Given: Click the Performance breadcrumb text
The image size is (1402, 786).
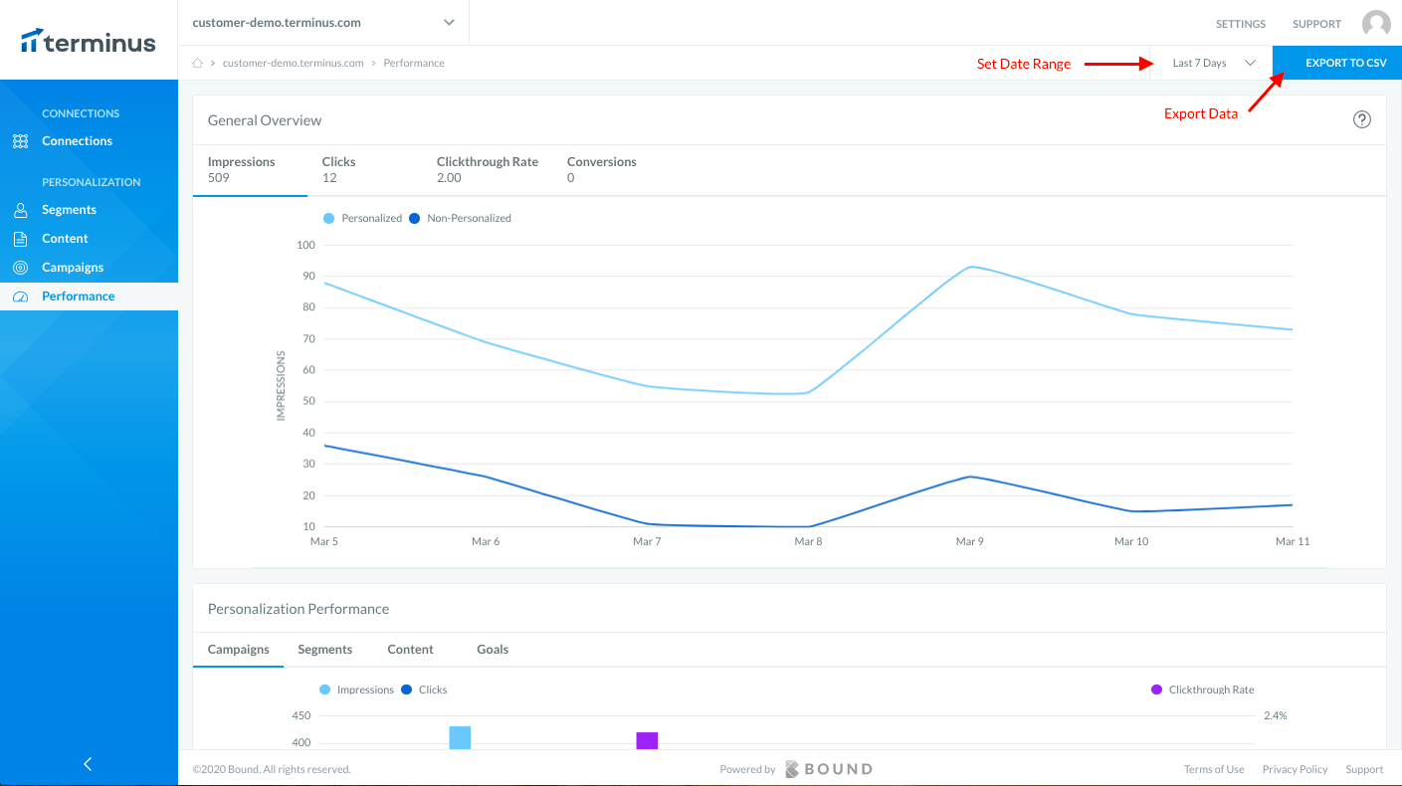Looking at the screenshot, I should point(414,63).
